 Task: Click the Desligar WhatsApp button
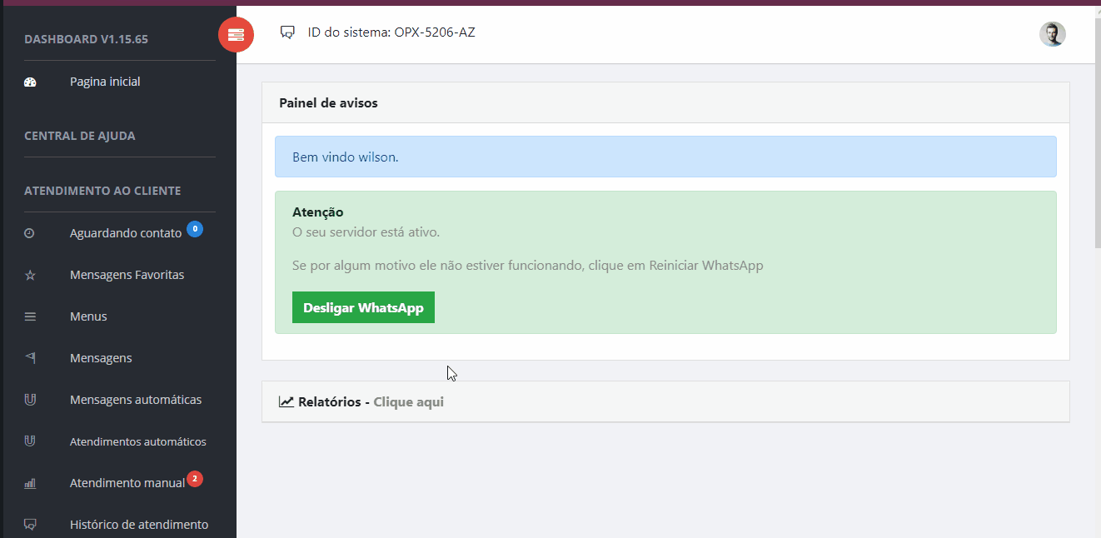(363, 307)
